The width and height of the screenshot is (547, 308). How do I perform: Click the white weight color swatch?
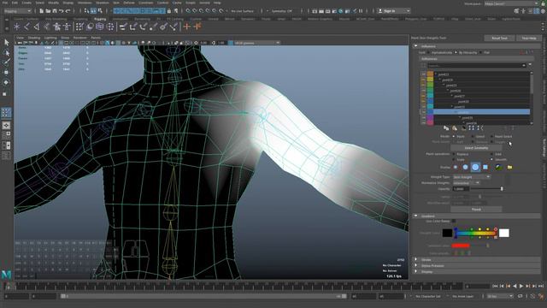(x=503, y=233)
